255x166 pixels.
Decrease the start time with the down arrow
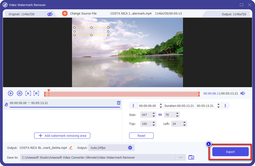tap(161, 107)
